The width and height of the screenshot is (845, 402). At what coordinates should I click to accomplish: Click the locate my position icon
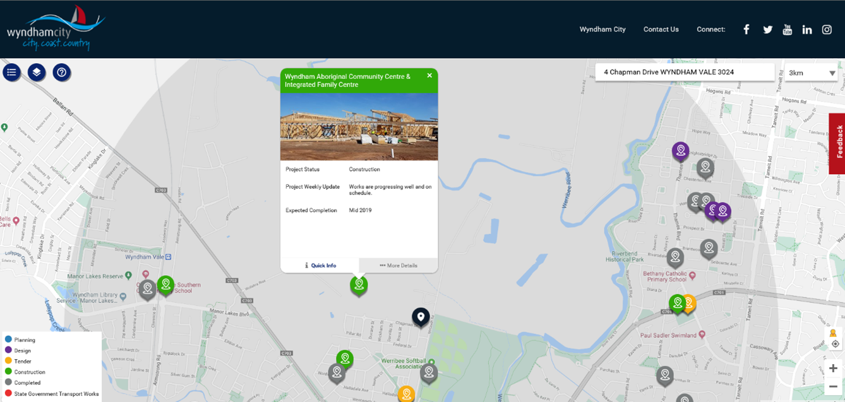[836, 344]
